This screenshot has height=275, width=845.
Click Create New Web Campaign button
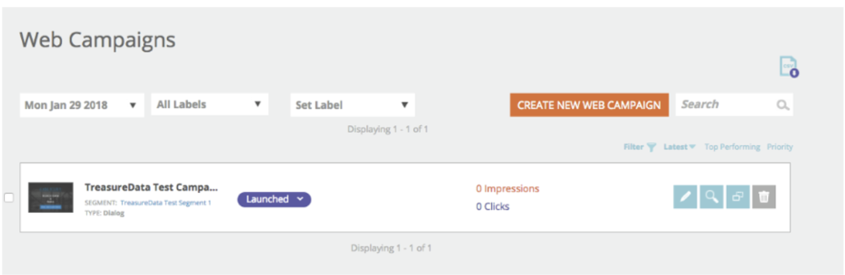[x=589, y=105]
